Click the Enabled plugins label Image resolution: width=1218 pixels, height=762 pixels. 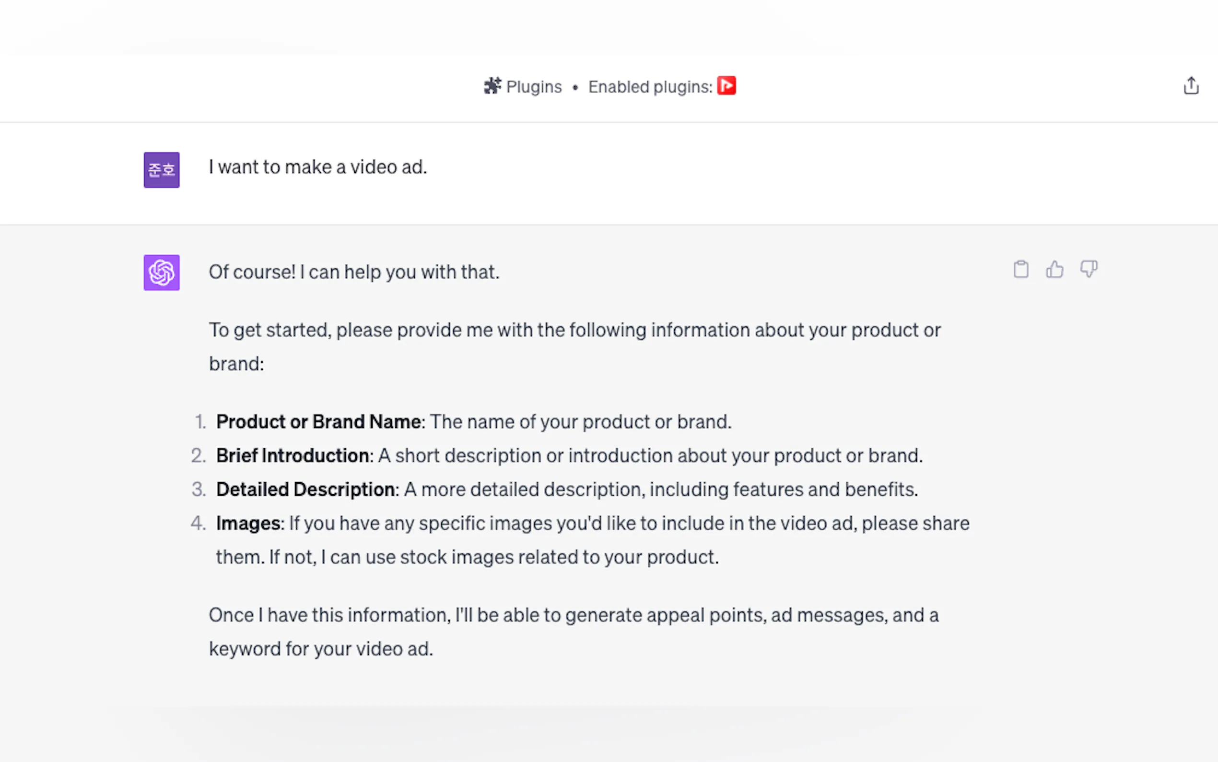650,87
